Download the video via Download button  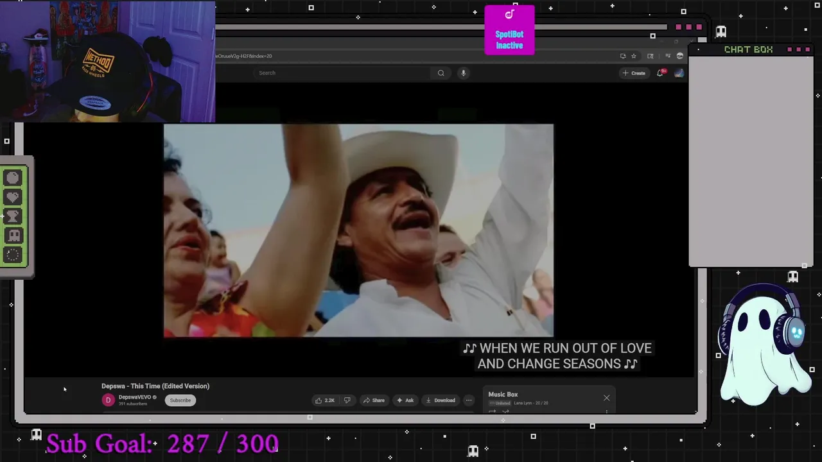440,400
